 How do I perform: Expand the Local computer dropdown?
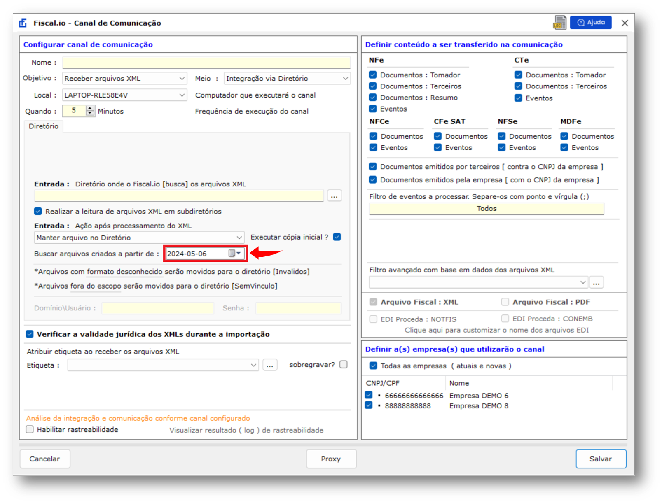coord(182,95)
